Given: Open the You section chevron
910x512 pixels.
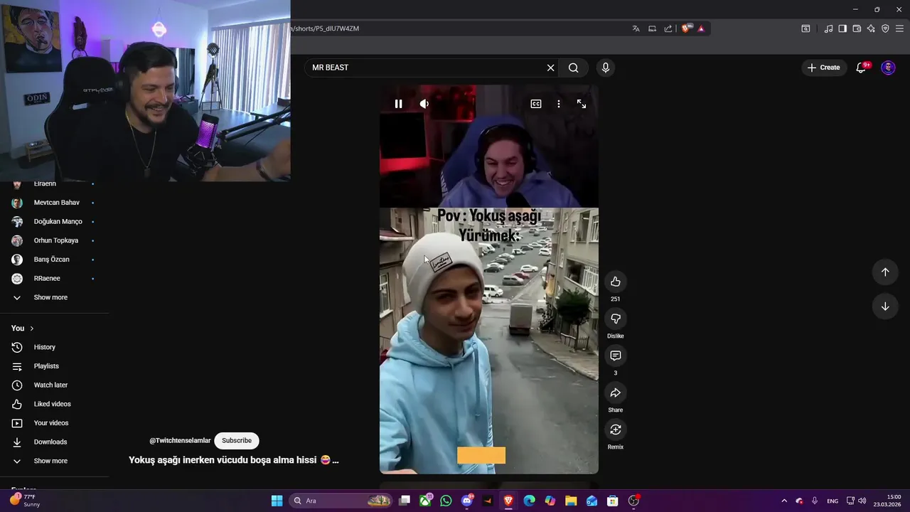Looking at the screenshot, I should 31,328.
